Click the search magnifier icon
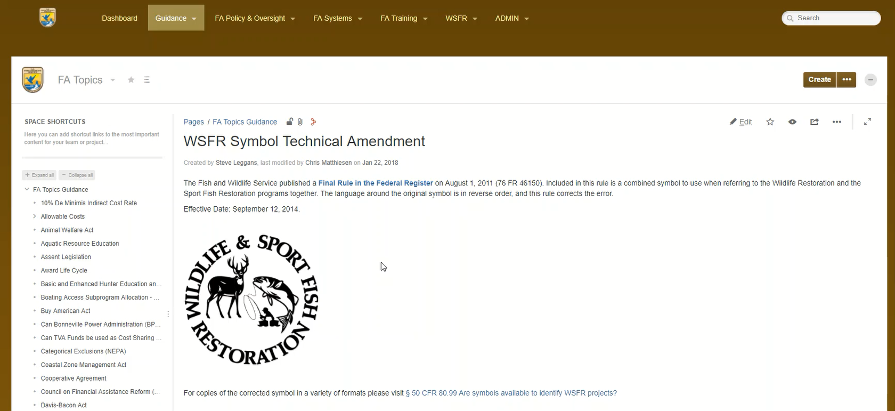895x411 pixels. [790, 18]
